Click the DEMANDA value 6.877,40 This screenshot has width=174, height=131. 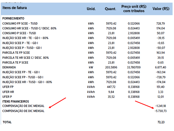(x=160, y=67)
